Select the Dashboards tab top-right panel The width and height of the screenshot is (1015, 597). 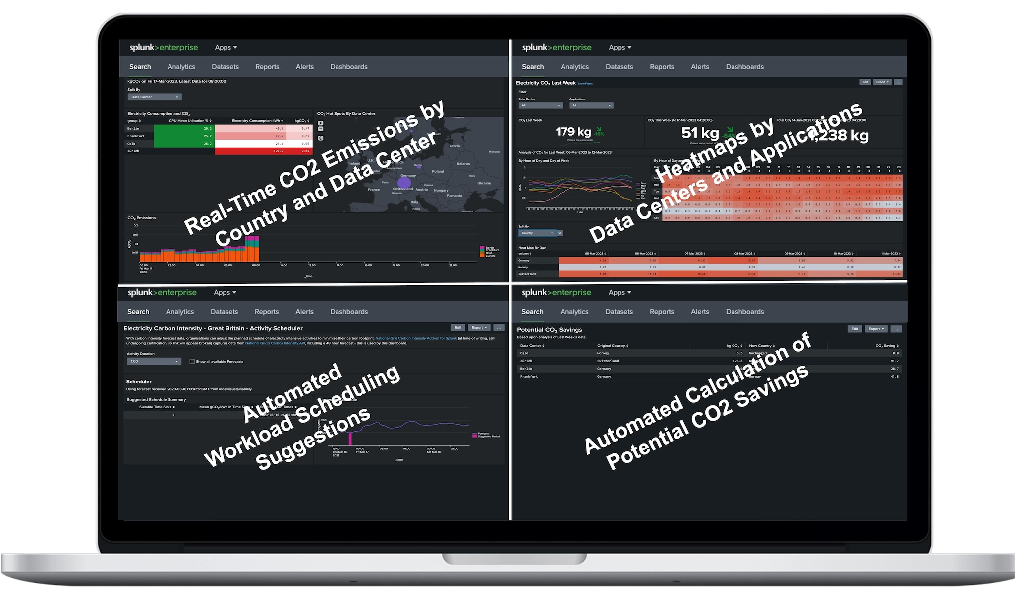point(745,66)
